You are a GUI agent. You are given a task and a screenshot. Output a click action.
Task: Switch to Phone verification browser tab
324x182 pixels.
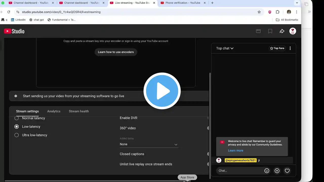coord(183,3)
